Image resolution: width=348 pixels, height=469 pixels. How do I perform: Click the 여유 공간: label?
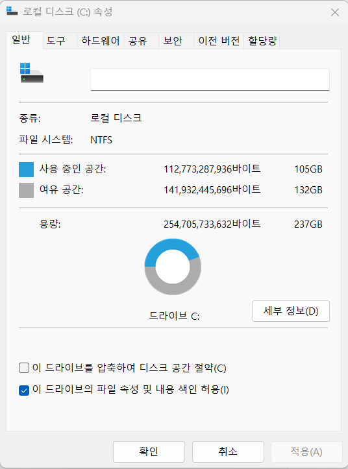pos(62,189)
